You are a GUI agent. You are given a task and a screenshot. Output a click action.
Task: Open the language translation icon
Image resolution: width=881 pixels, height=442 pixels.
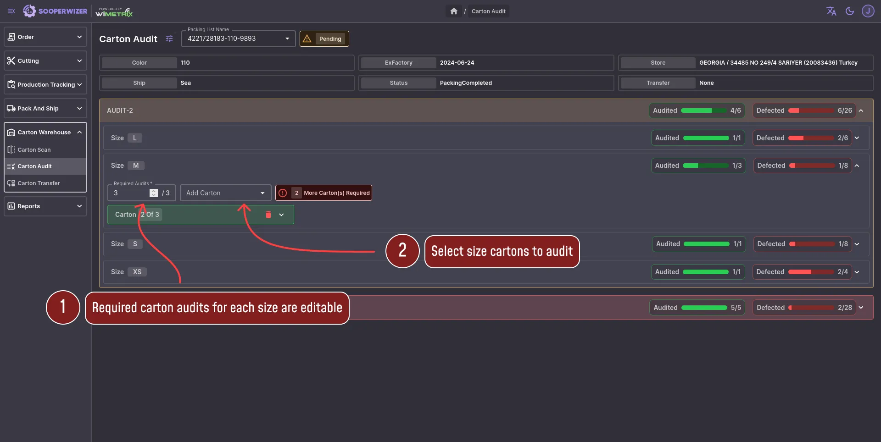[x=831, y=11]
